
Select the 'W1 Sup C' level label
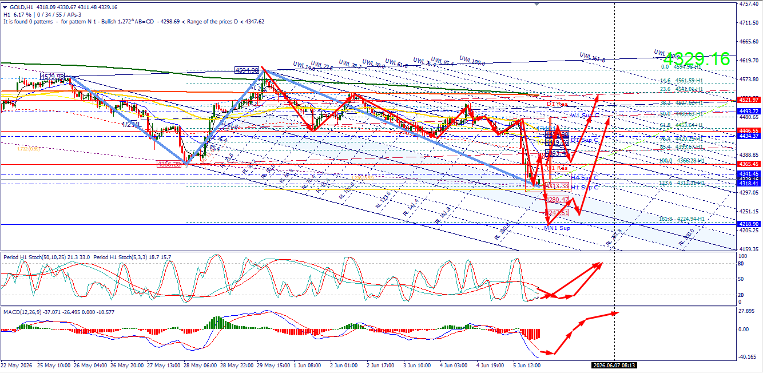pyautogui.click(x=585, y=116)
